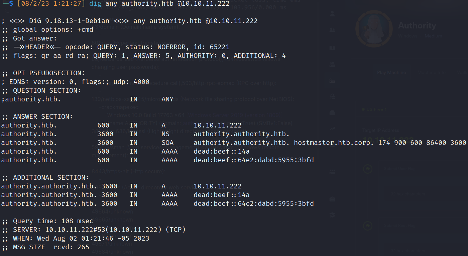Click hostmaster.htb.corp in the SOA record
468x256 pixels.
tap(334, 143)
